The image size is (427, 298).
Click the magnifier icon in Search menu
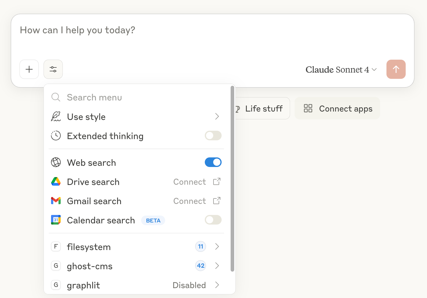point(56,97)
